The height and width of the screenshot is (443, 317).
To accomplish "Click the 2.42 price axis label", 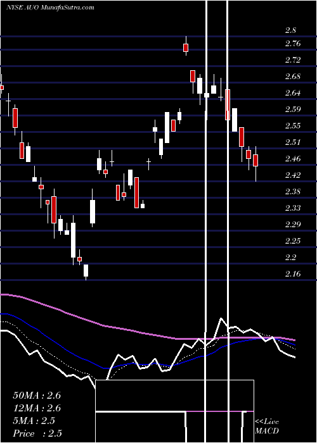I will click(293, 175).
